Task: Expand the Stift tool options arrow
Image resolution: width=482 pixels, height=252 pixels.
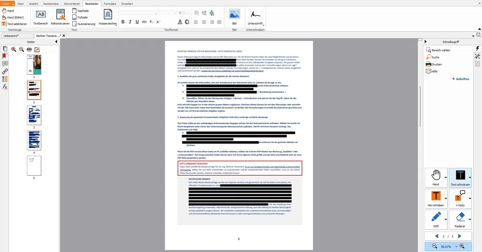Action: 446,219
